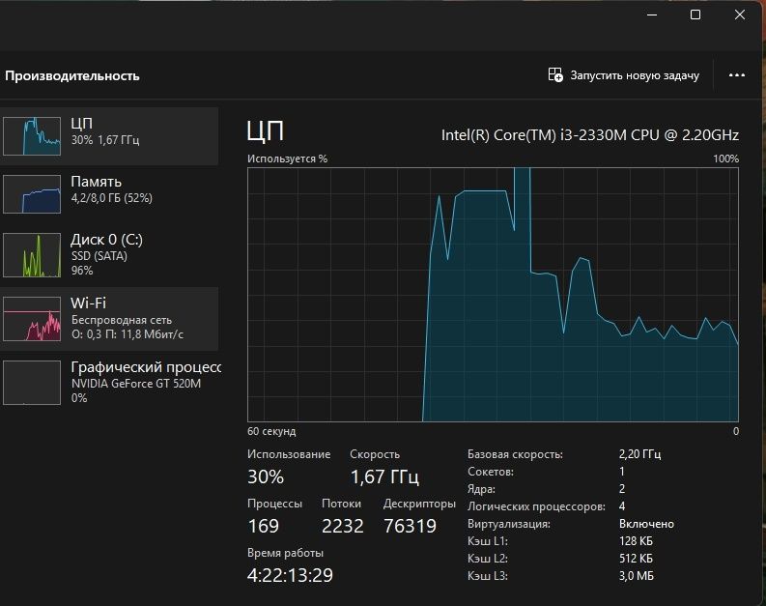
Task: Click 'NVIDIA GeForce GT 520M' text
Action: tap(136, 384)
